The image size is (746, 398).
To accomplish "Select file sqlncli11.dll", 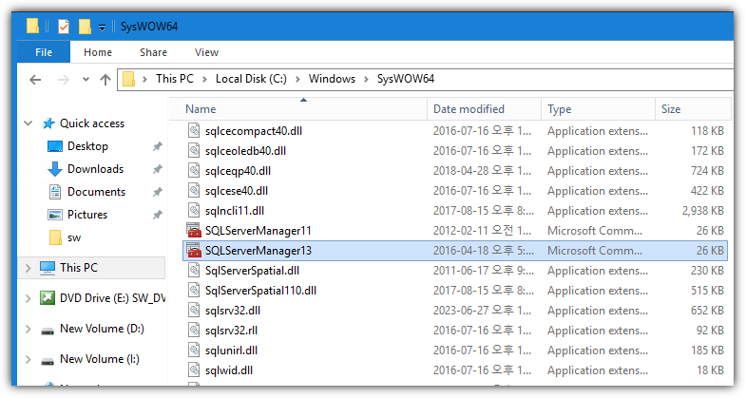I will 235,211.
